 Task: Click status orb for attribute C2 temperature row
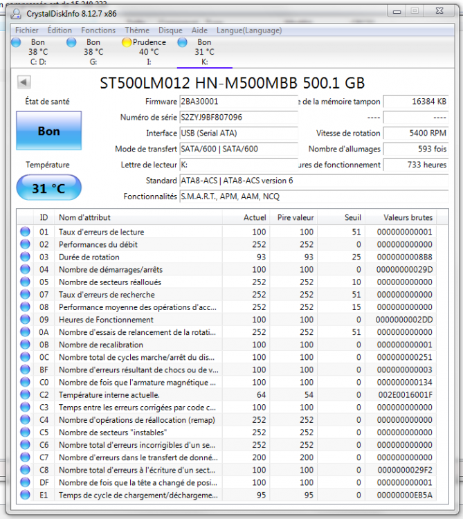[25, 394]
